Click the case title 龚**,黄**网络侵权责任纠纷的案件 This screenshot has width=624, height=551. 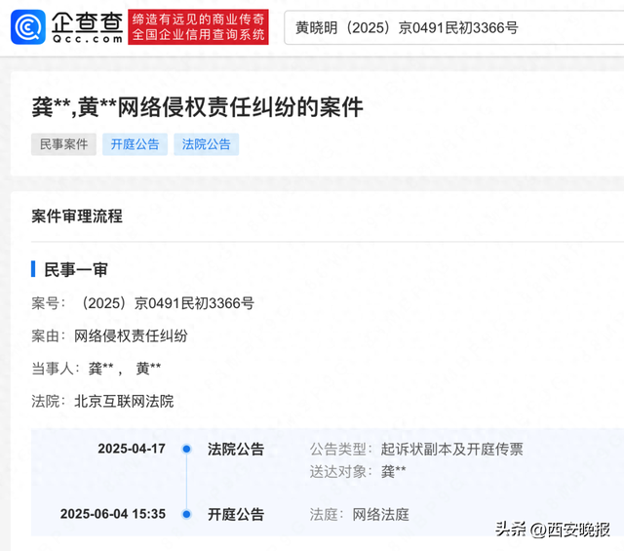(x=197, y=107)
